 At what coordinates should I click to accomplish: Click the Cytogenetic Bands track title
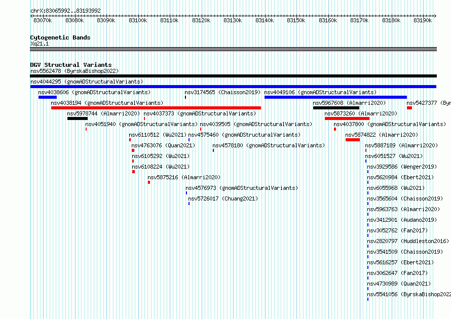(60, 37)
